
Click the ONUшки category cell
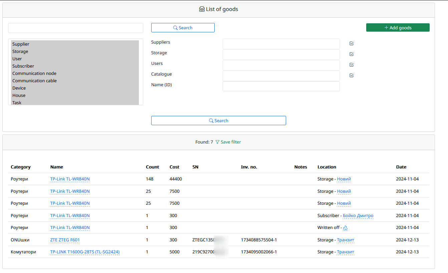click(x=20, y=240)
